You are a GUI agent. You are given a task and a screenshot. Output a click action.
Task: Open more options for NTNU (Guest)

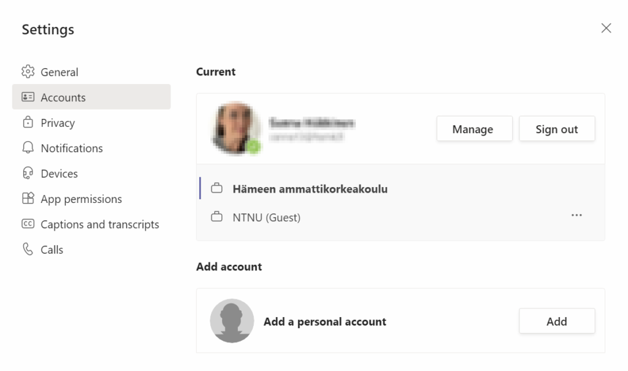[576, 216]
